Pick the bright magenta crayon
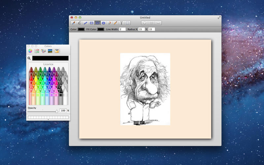Image resolution: width=264 pixels, height=165 pixels. coord(54,79)
